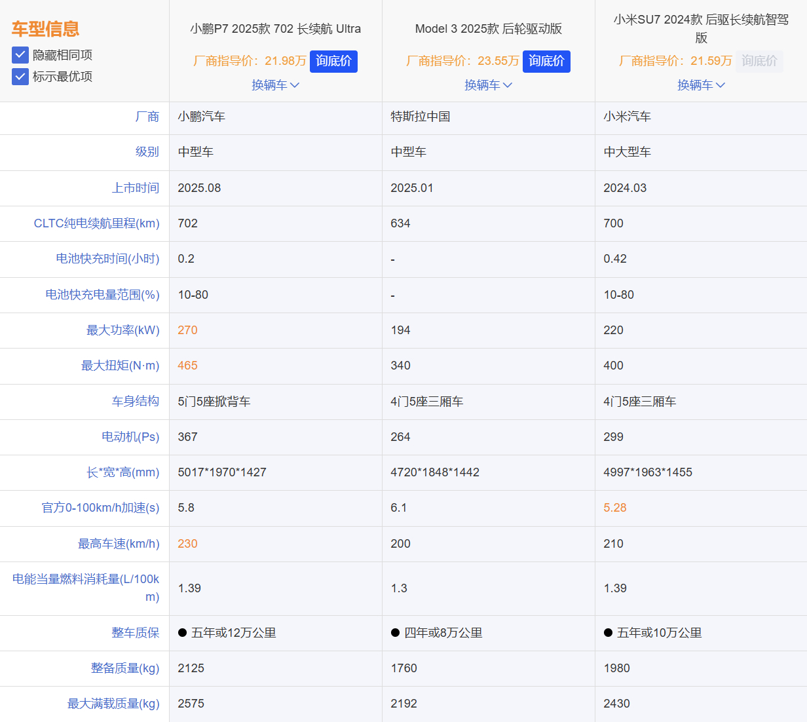This screenshot has width=807, height=722.
Task: Click the 1760 curb weight value
Action: click(404, 668)
